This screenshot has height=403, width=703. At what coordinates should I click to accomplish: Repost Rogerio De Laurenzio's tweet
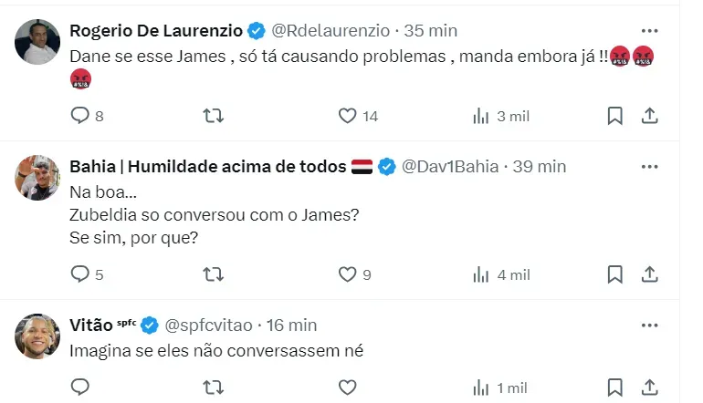[x=213, y=116]
